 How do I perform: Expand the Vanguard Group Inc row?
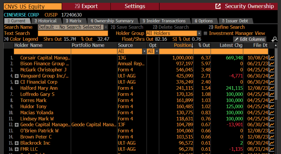[17, 76]
